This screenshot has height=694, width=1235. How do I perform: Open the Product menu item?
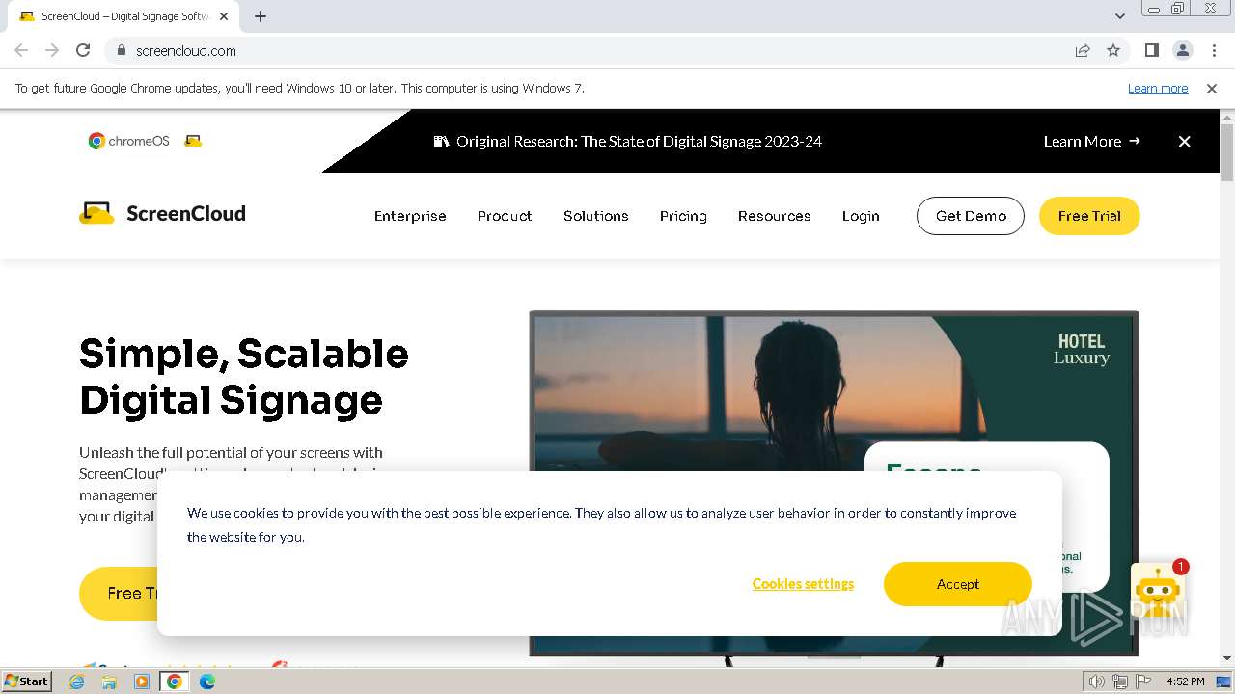pyautogui.click(x=505, y=216)
